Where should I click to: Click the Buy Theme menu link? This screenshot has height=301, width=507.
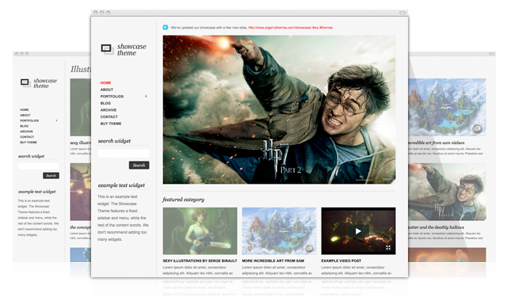point(111,124)
